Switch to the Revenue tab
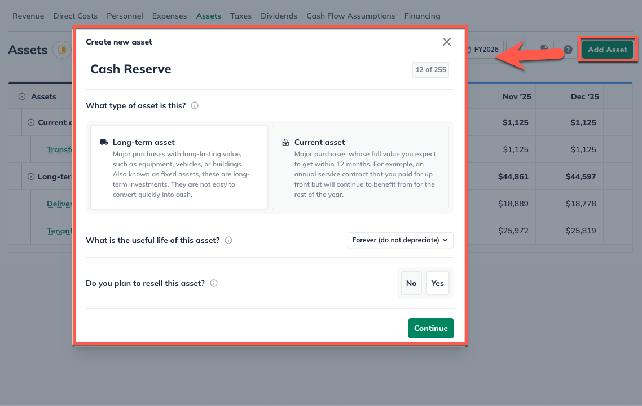642x406 pixels. click(28, 16)
